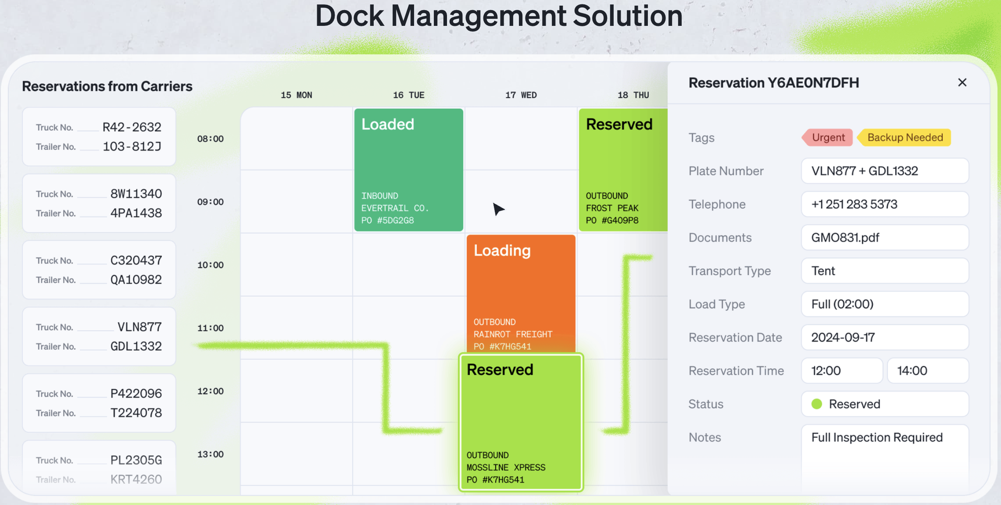Select the 8W11340 truck card
Image resolution: width=1001 pixels, height=505 pixels.
(99, 203)
